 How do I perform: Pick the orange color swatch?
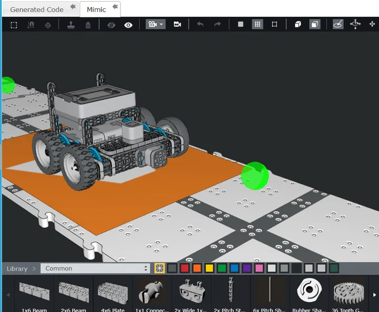tap(197, 268)
